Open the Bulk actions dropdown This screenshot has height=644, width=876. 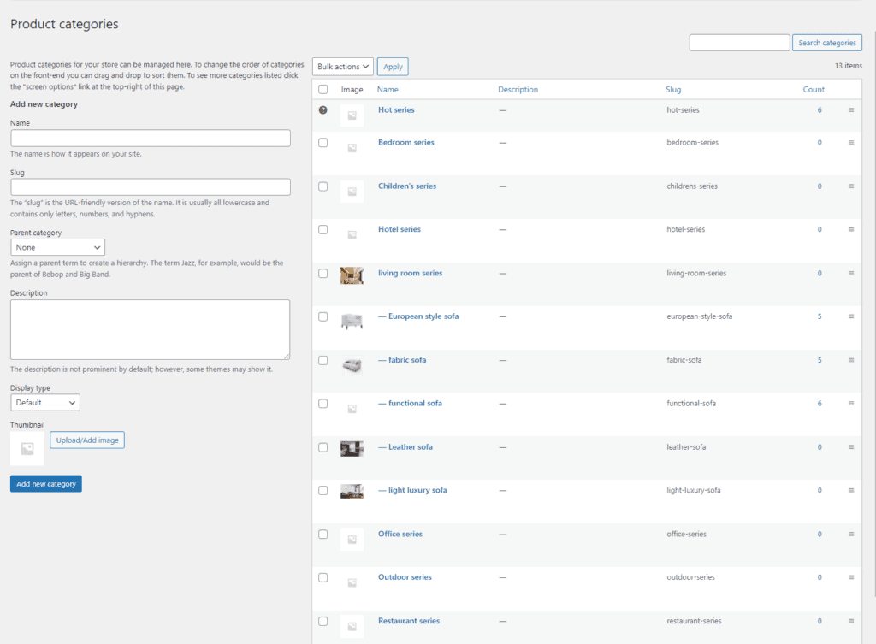(343, 67)
